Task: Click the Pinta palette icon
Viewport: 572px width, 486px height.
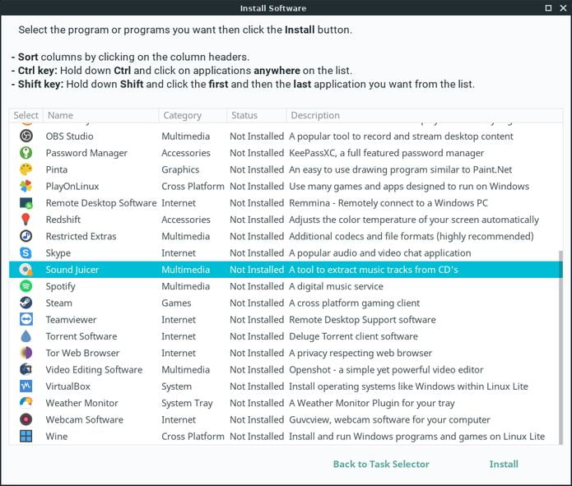Action: pos(26,169)
